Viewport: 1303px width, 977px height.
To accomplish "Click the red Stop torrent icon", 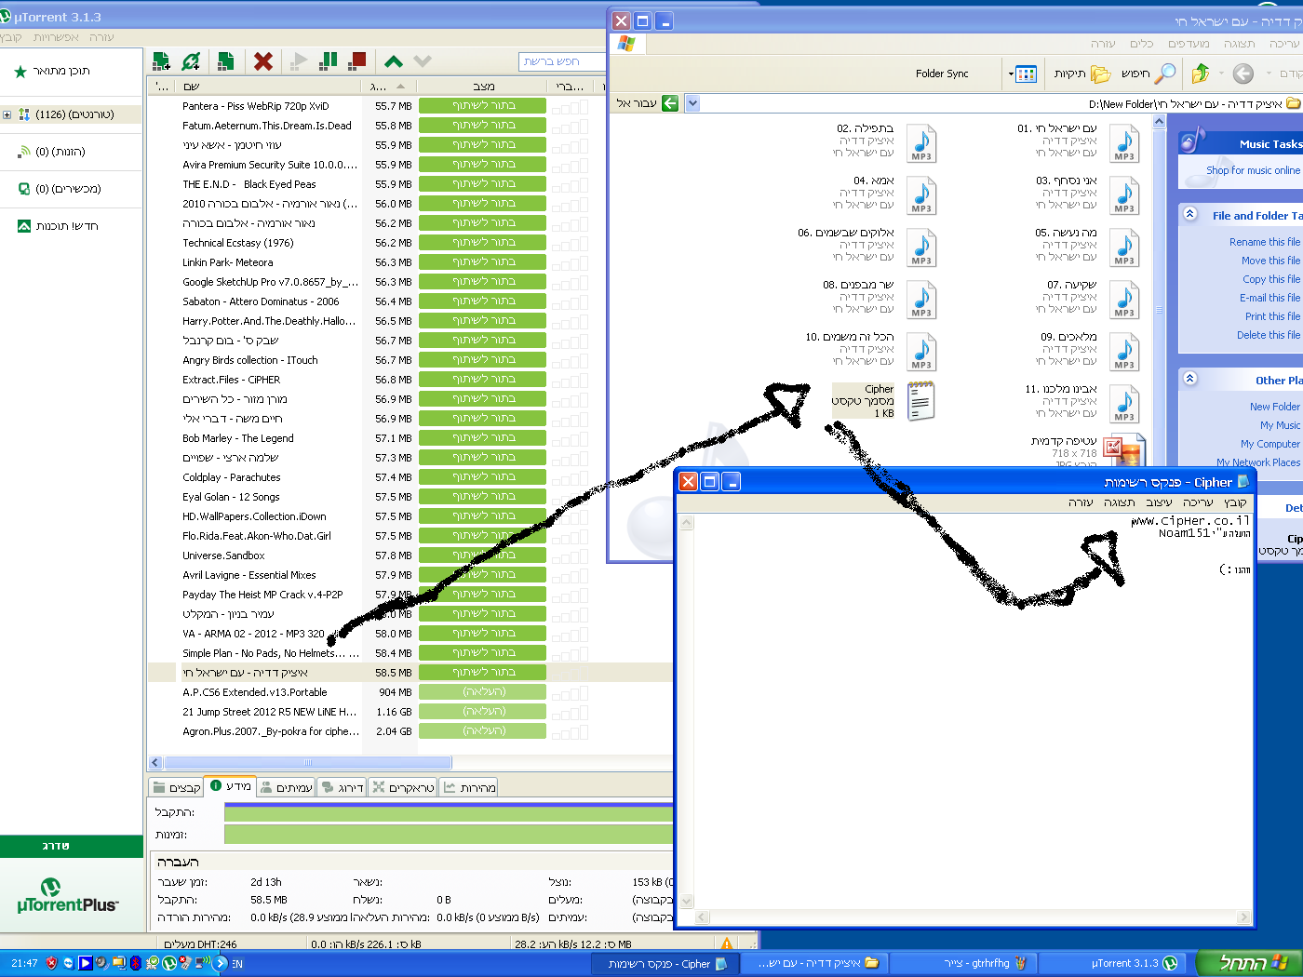I will [x=356, y=61].
